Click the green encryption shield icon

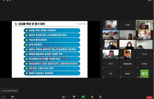click(4, 1)
